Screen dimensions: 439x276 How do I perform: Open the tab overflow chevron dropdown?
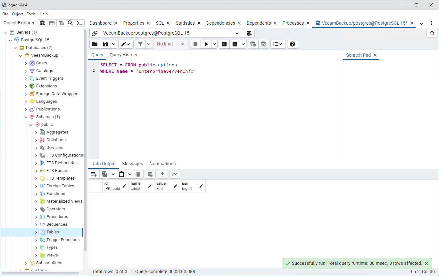(x=421, y=23)
